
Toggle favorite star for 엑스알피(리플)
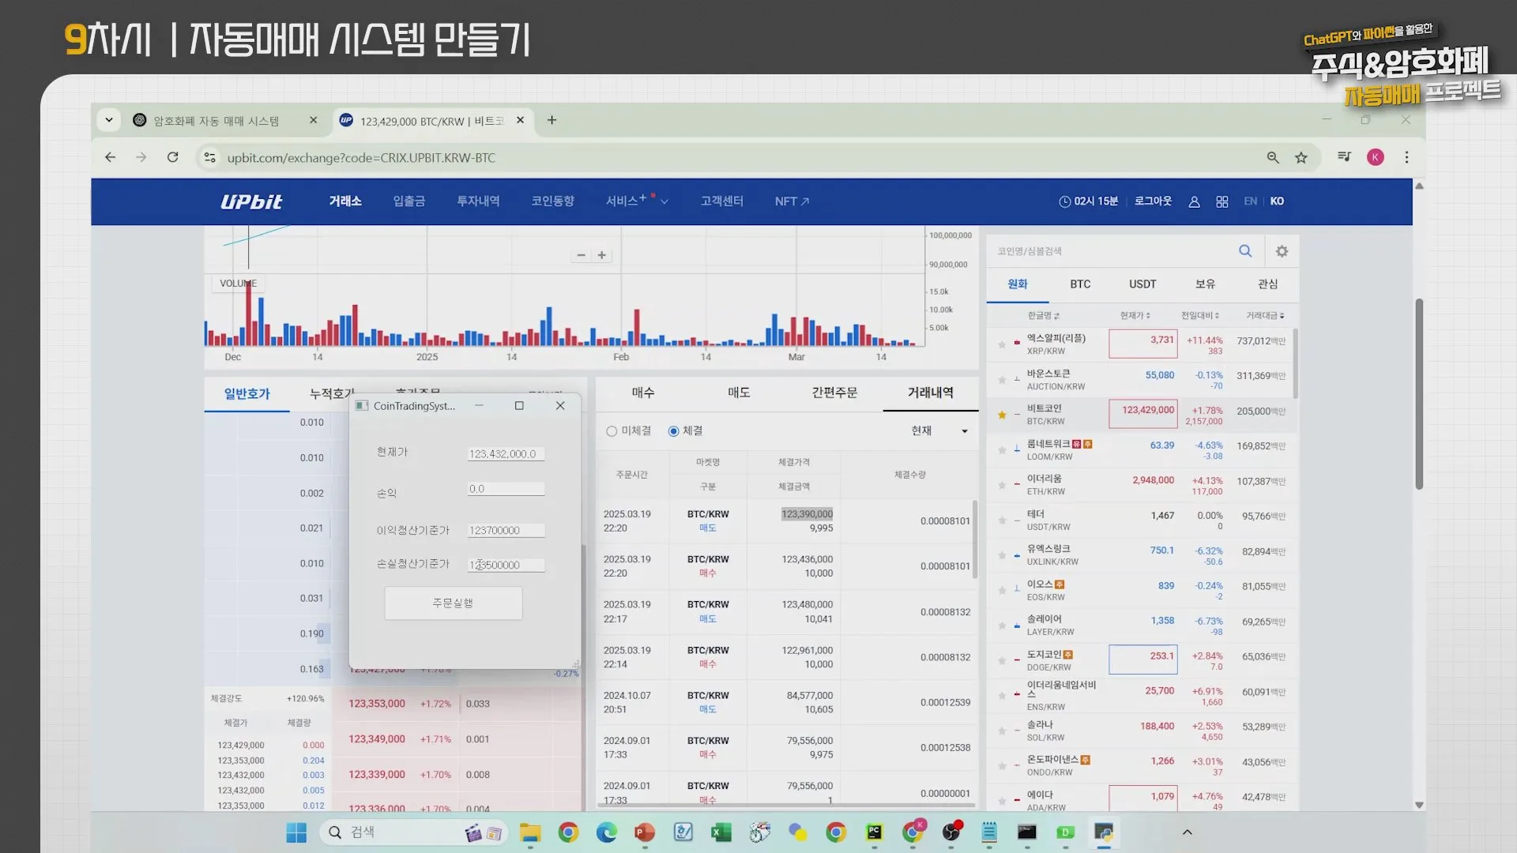(x=1002, y=344)
